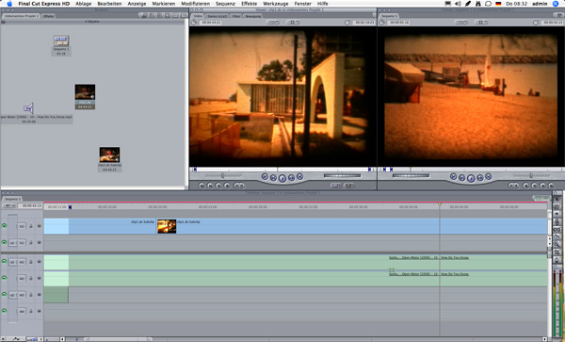Click the Viewer jog wheel control
The width and height of the screenshot is (565, 342).
343,175
